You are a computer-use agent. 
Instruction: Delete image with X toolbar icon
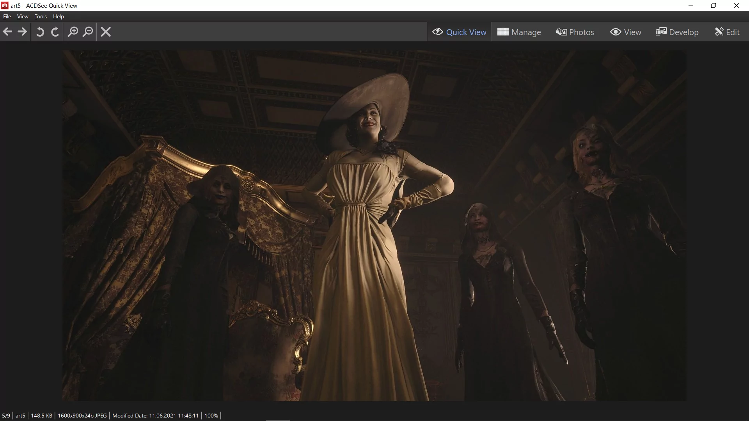tap(106, 32)
